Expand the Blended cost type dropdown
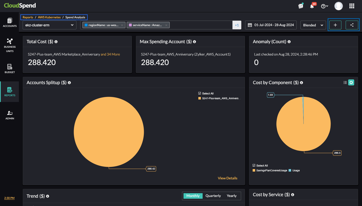 pyautogui.click(x=313, y=25)
